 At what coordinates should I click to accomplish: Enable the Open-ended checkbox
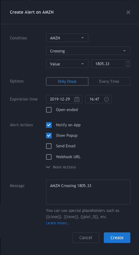[x=49, y=110]
